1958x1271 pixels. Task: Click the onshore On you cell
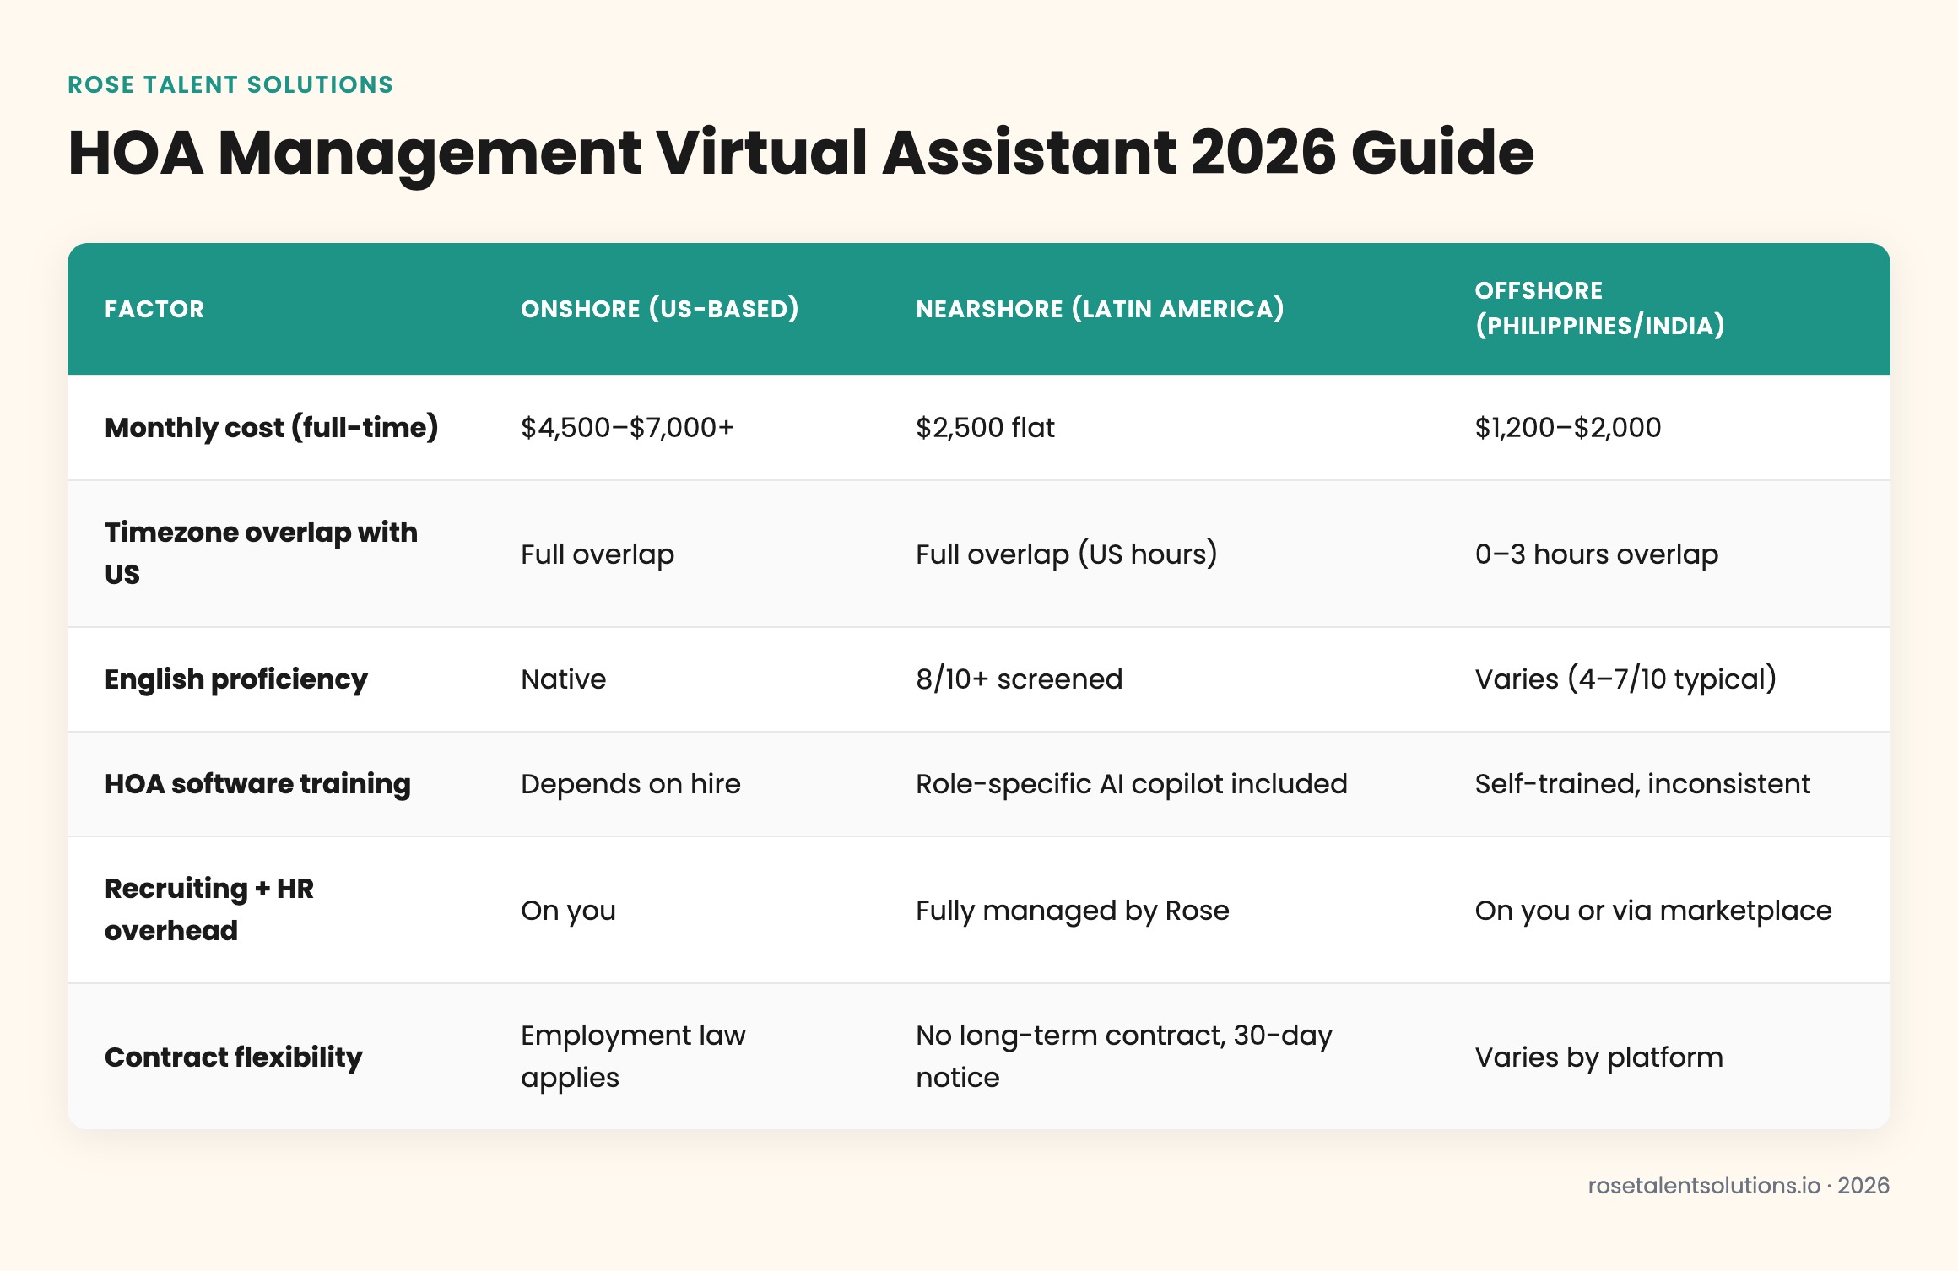click(569, 911)
